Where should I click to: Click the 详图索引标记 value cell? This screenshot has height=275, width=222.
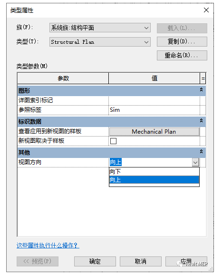(x=154, y=100)
